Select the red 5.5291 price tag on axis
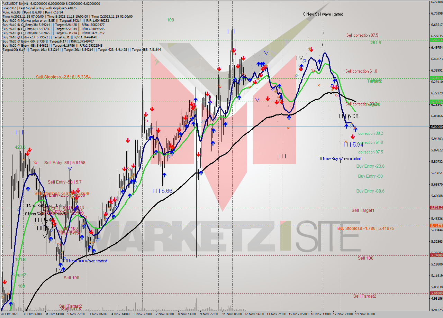443x318 pixels. pos(436,208)
